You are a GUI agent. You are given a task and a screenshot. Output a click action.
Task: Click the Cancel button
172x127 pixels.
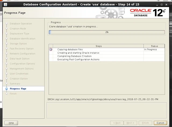(x=160, y=123)
